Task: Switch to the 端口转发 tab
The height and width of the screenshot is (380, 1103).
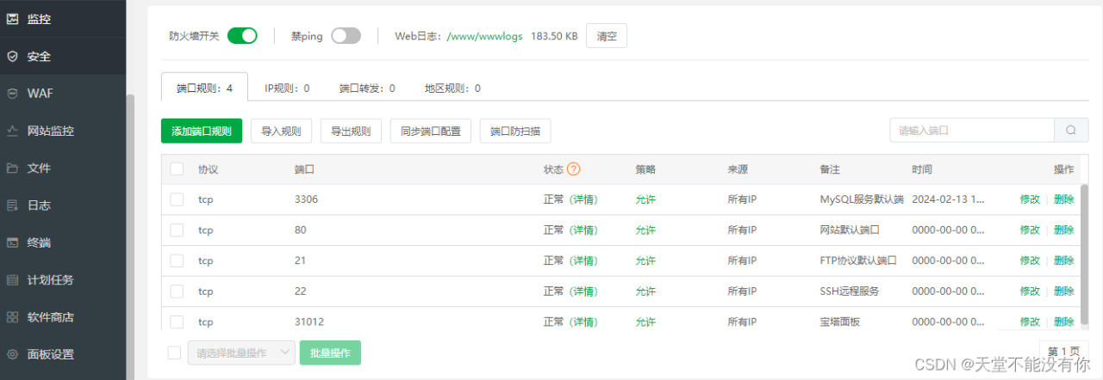Action: click(367, 88)
